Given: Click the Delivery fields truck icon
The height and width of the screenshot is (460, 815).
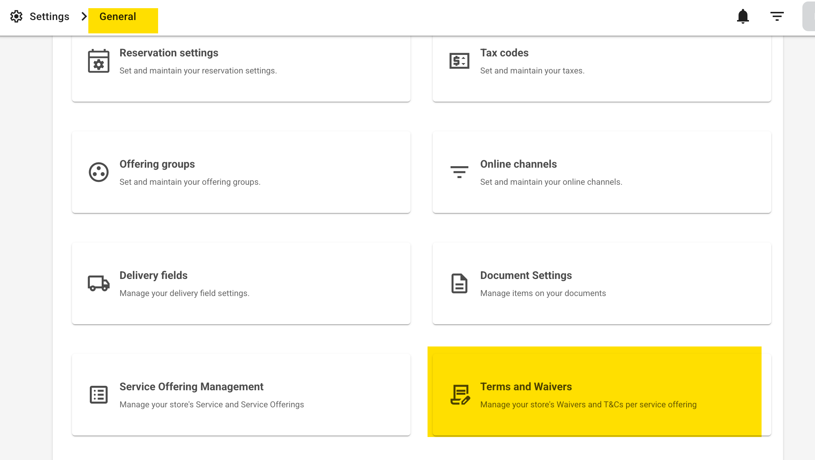Looking at the screenshot, I should click(x=99, y=283).
